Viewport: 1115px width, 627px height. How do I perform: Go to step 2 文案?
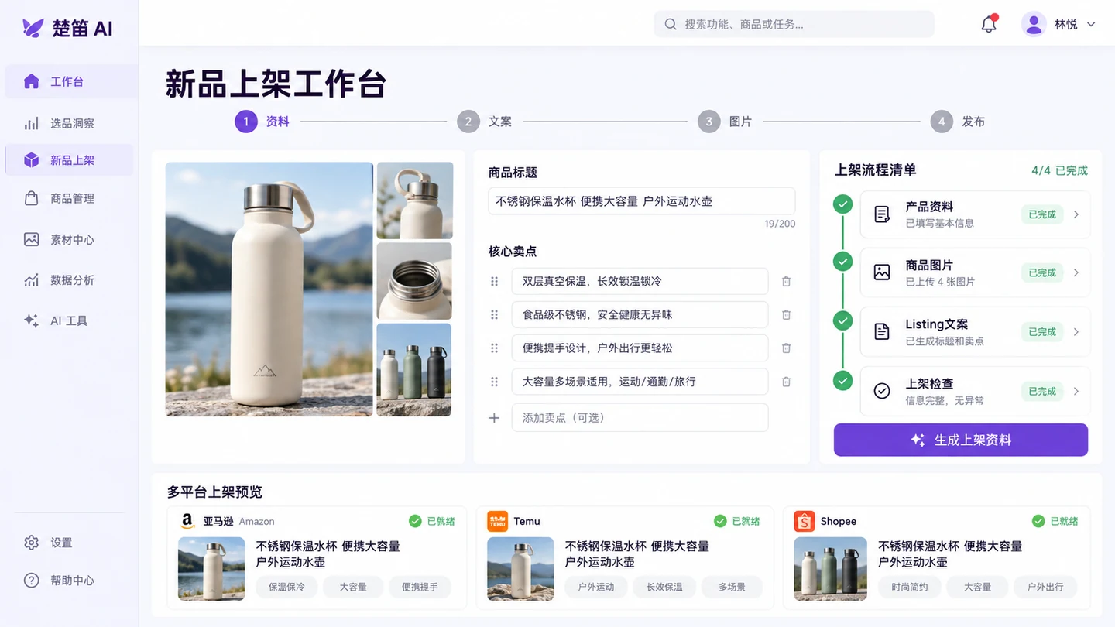tap(485, 122)
